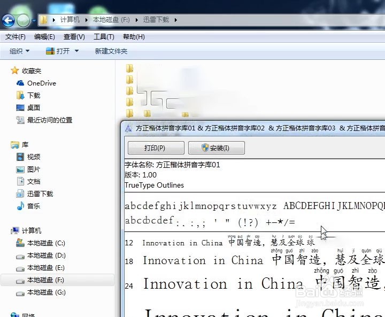Select 下载 in the navigation pane
Screen dimensions: 385x317
click(x=33, y=96)
